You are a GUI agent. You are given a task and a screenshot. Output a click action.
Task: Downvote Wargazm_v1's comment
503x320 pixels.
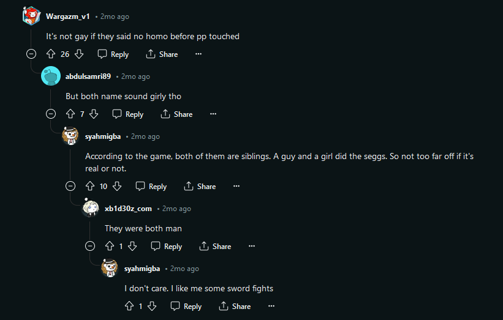click(79, 54)
